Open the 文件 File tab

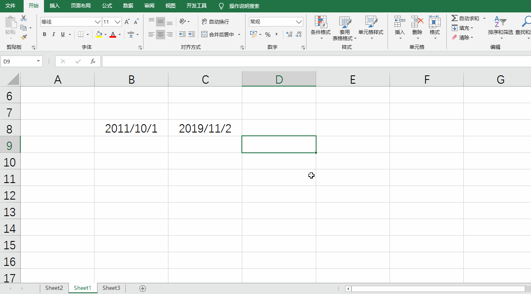[x=10, y=6]
